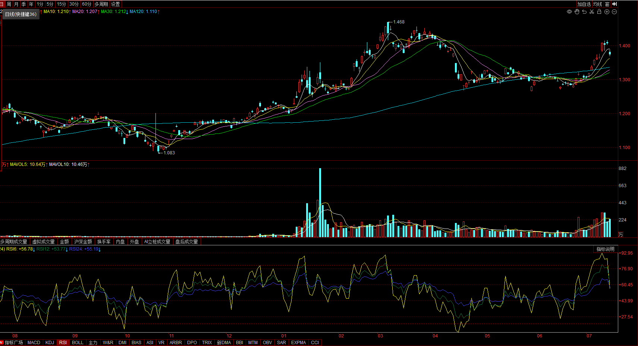Screen dimensions: 638x346
Task: Select the 5分 period
Action: click(x=50, y=4)
